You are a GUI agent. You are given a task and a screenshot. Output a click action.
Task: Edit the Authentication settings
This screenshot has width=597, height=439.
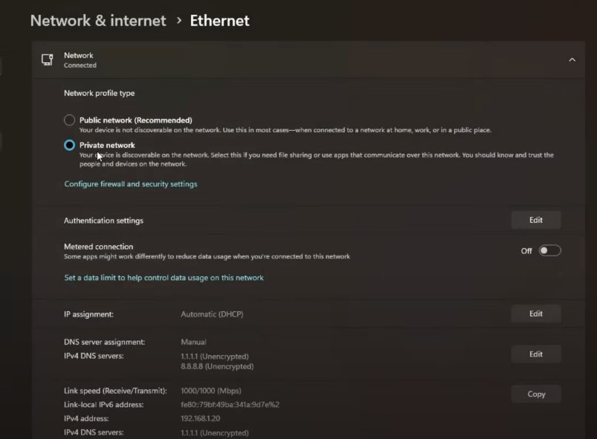(536, 220)
